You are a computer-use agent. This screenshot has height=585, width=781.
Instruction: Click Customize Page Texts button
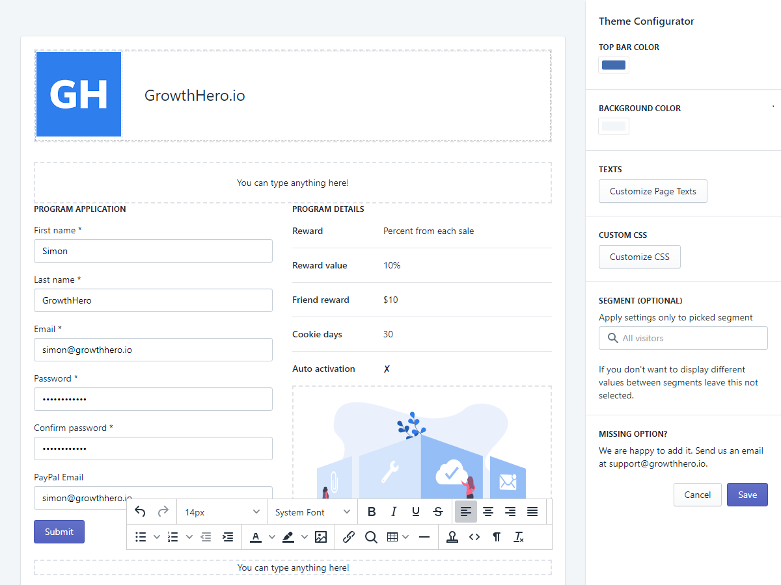coord(653,191)
